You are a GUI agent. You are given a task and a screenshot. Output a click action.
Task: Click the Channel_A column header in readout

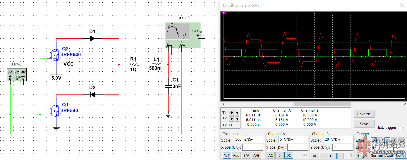click(282, 111)
